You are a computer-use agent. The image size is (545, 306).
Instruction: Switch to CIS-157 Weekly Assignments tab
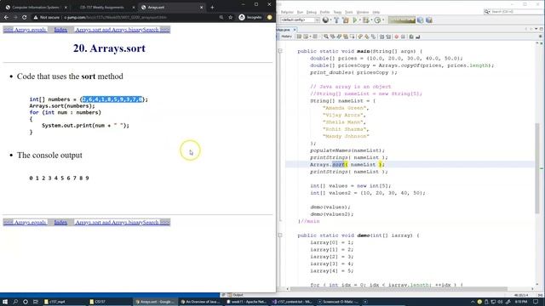[x=103, y=8]
